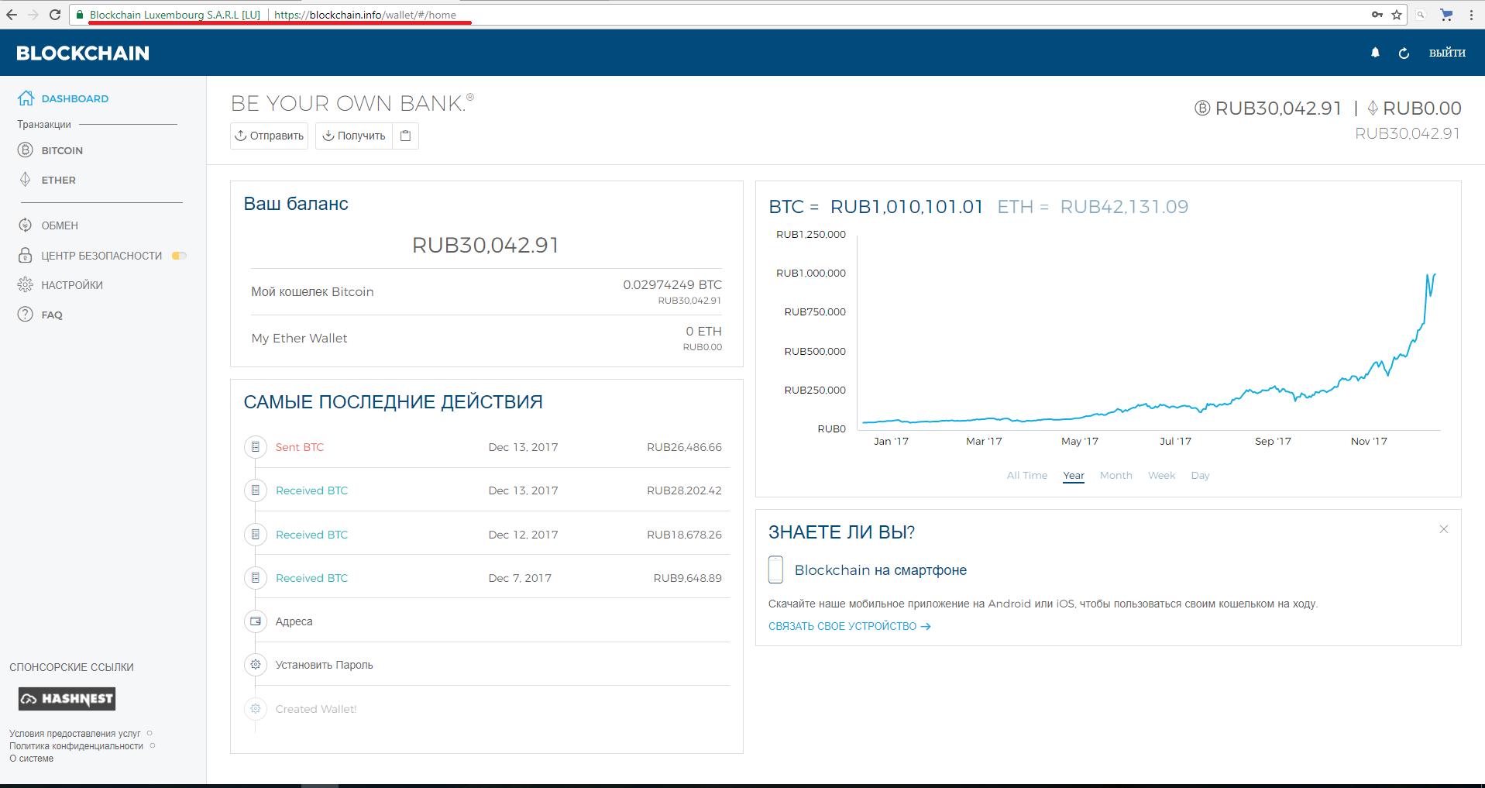Image resolution: width=1485 pixels, height=788 pixels.
Task: Select the BTC price chart
Action: 875,207
